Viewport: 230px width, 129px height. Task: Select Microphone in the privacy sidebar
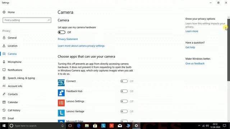tap(14, 62)
